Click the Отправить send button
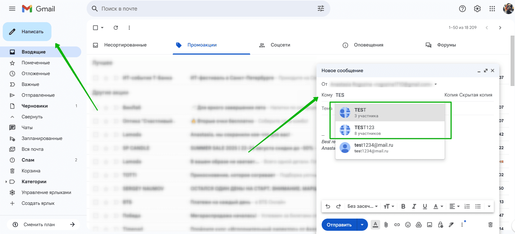The width and height of the screenshot is (515, 234). (x=339, y=225)
